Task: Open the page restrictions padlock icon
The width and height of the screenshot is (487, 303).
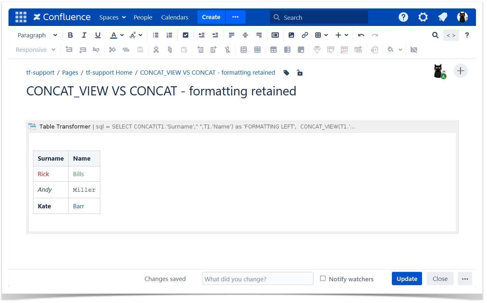Action: point(300,73)
